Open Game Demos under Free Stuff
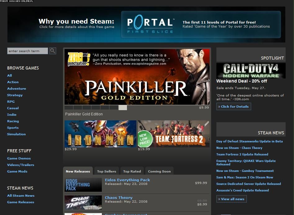The image size is (294, 215). tap(19, 159)
